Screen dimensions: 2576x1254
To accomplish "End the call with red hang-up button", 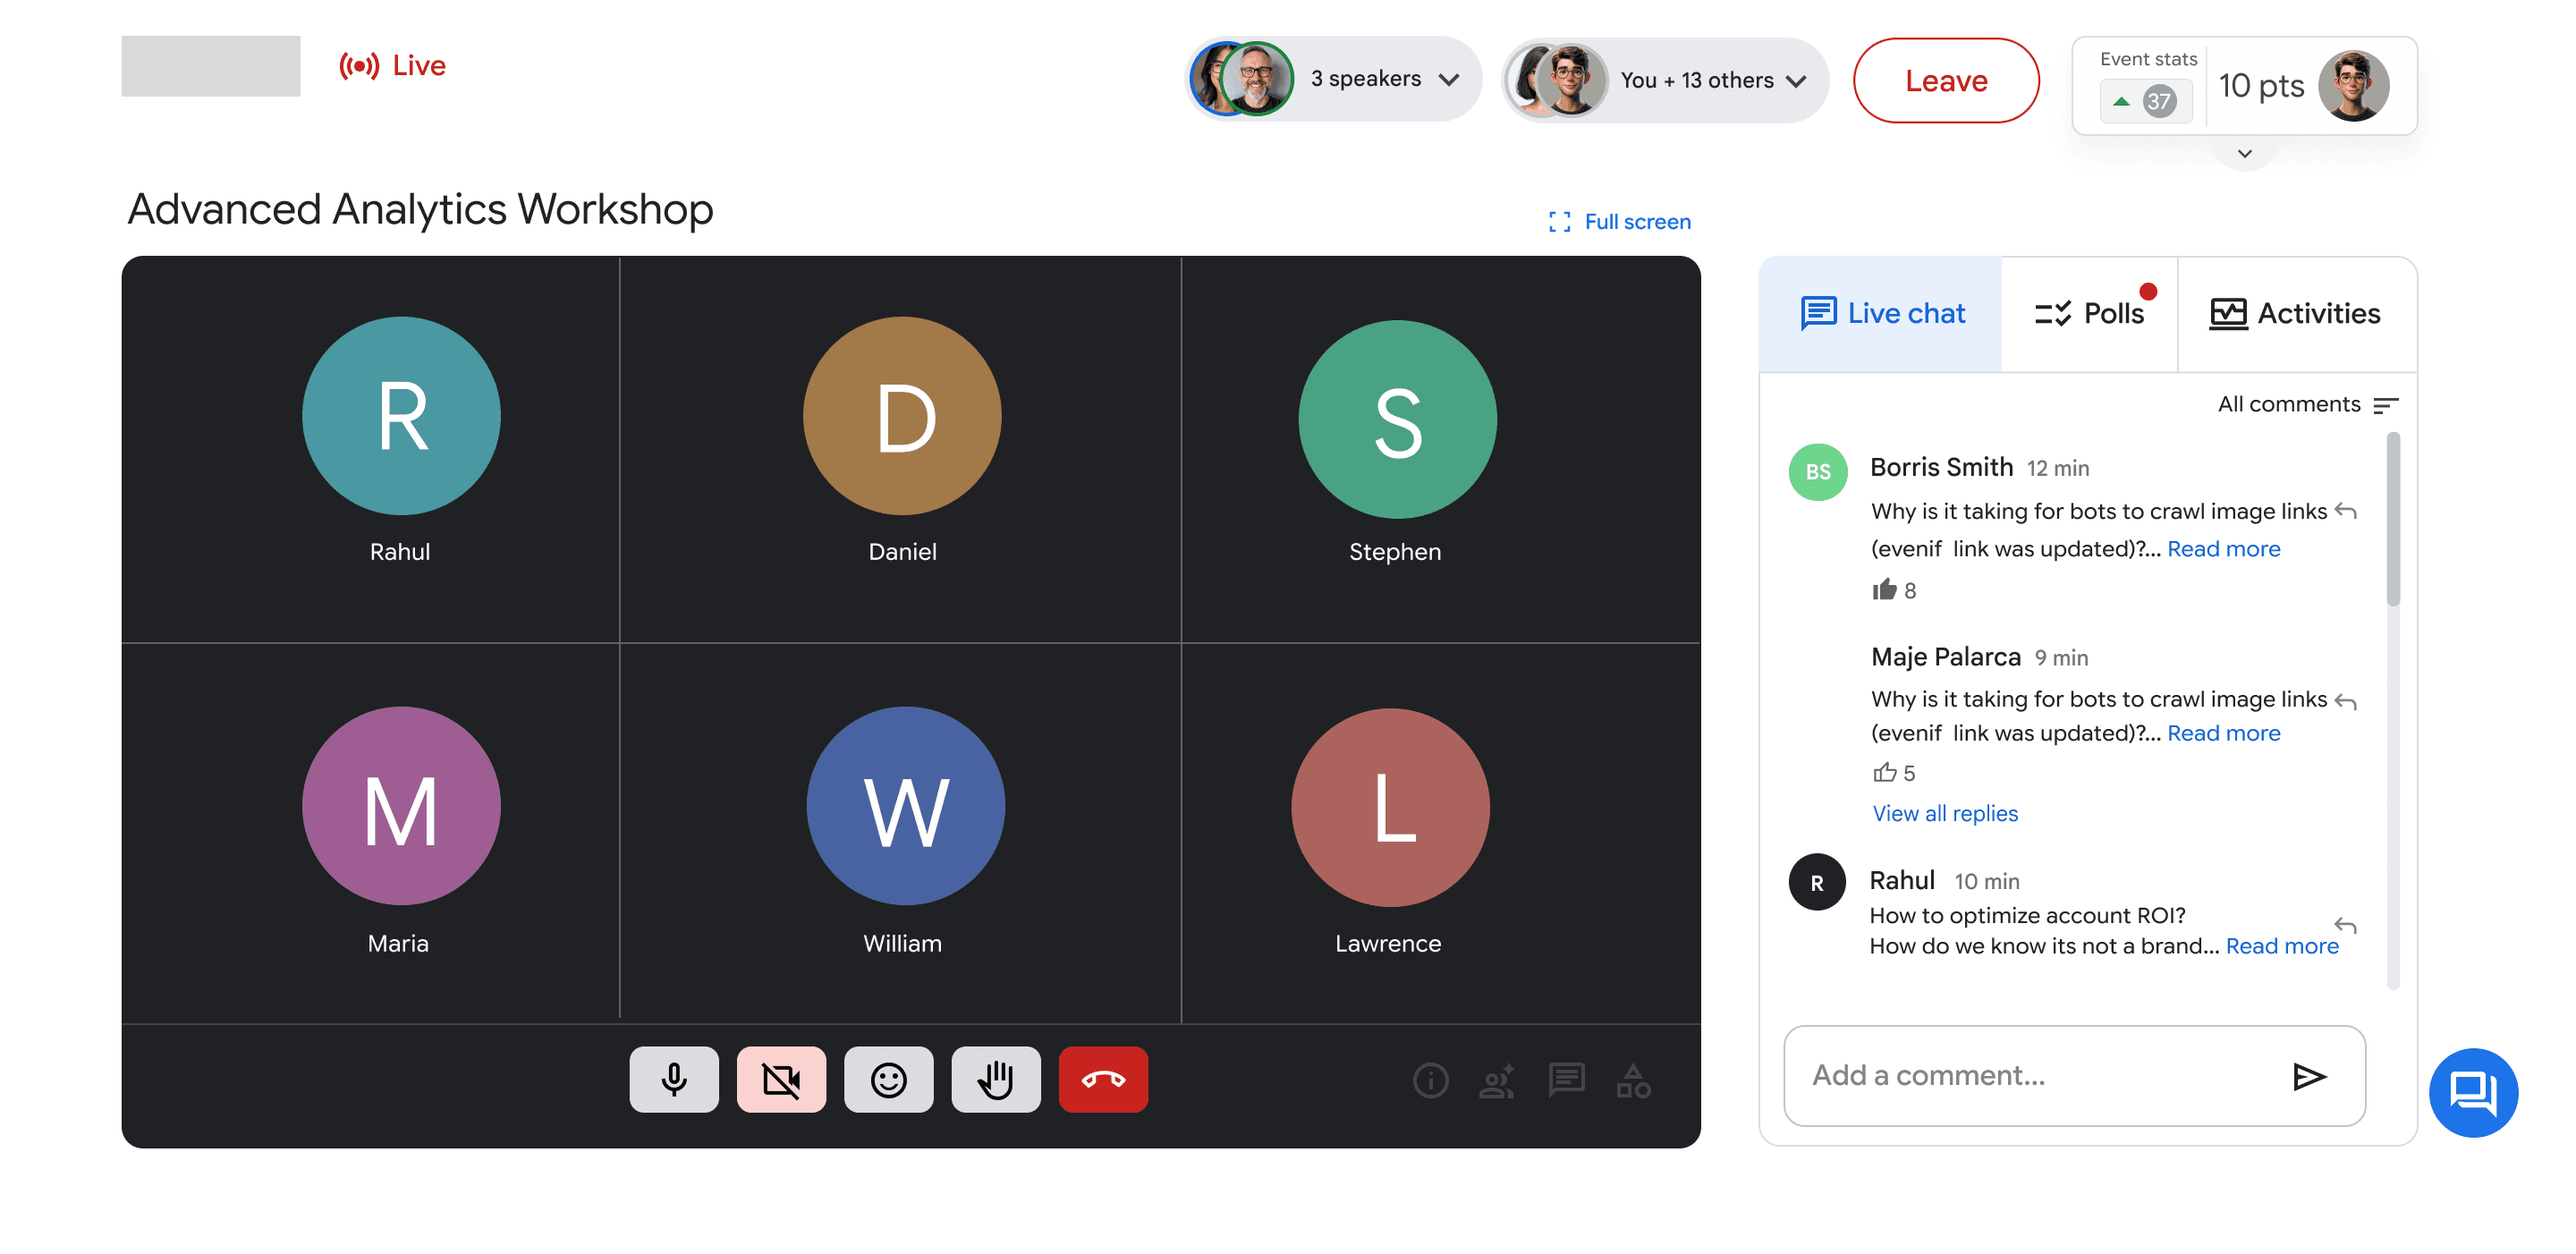I will [x=1103, y=1079].
